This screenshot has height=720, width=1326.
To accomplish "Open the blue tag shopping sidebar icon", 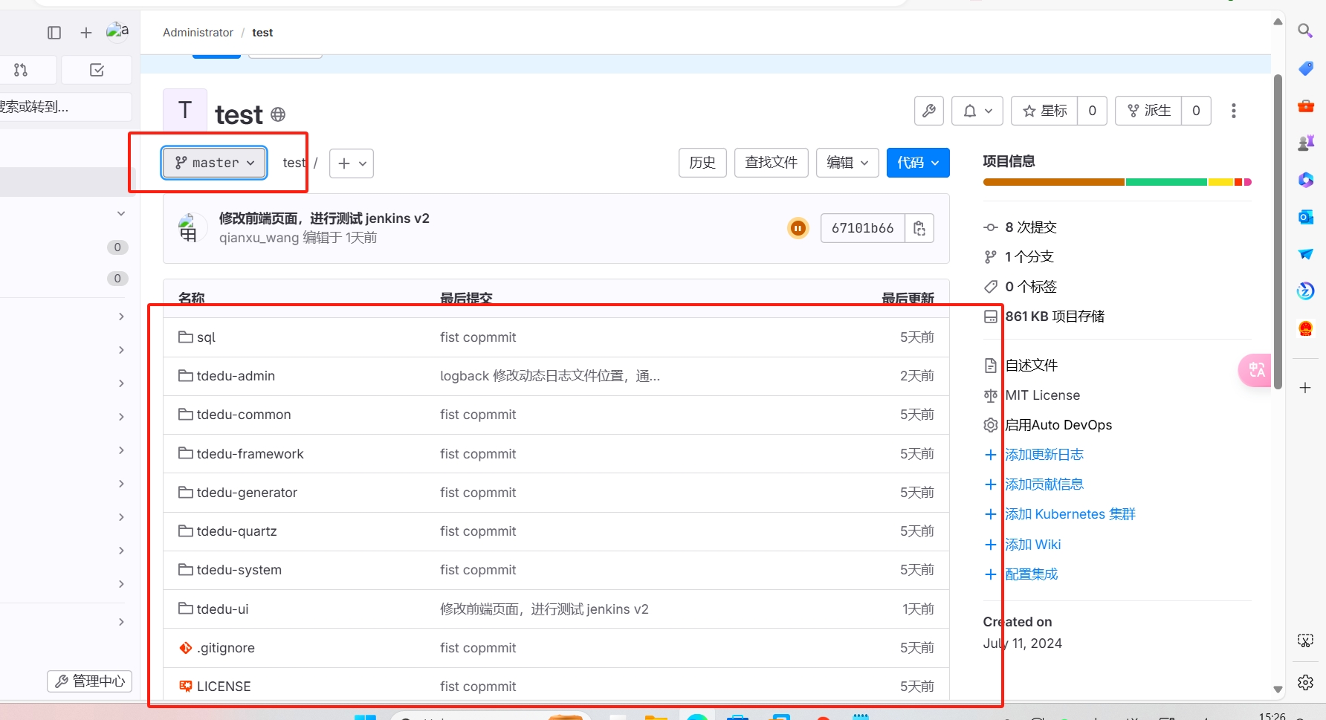I will [1305, 68].
